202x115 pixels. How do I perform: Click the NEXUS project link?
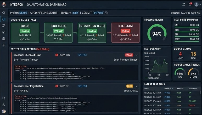[23, 13]
